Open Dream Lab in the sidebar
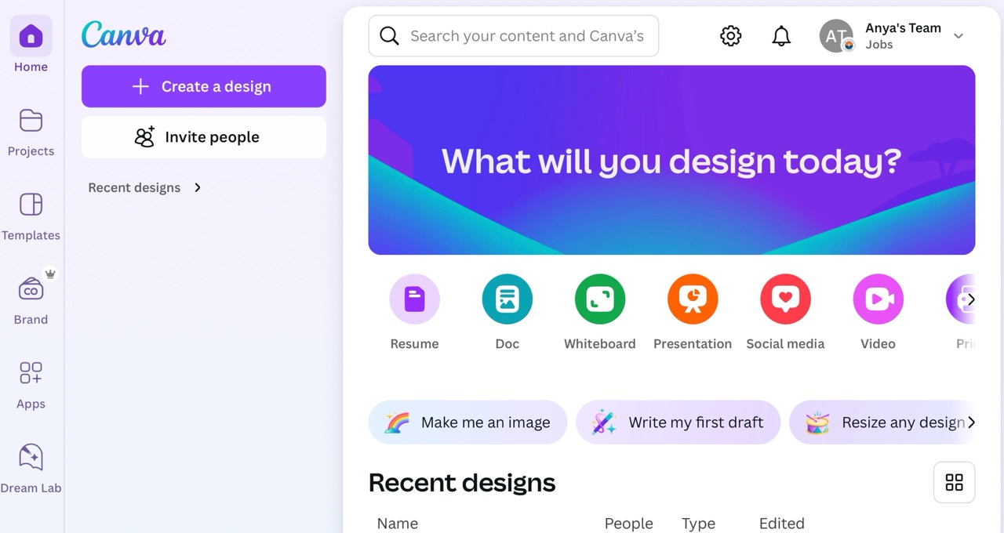Screen dimensions: 1004x533 coord(31,468)
